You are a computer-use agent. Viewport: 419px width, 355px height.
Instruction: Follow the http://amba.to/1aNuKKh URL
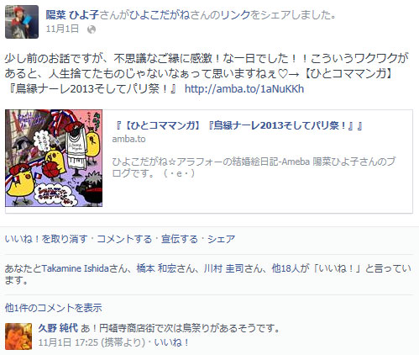click(x=244, y=89)
